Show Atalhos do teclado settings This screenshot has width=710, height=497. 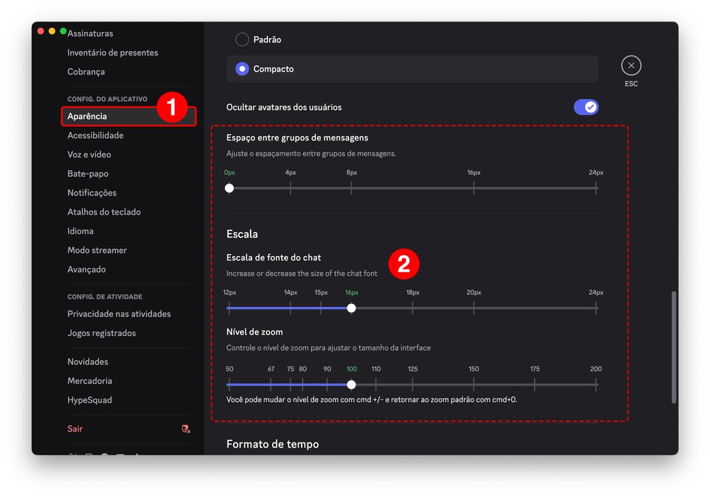[104, 212]
